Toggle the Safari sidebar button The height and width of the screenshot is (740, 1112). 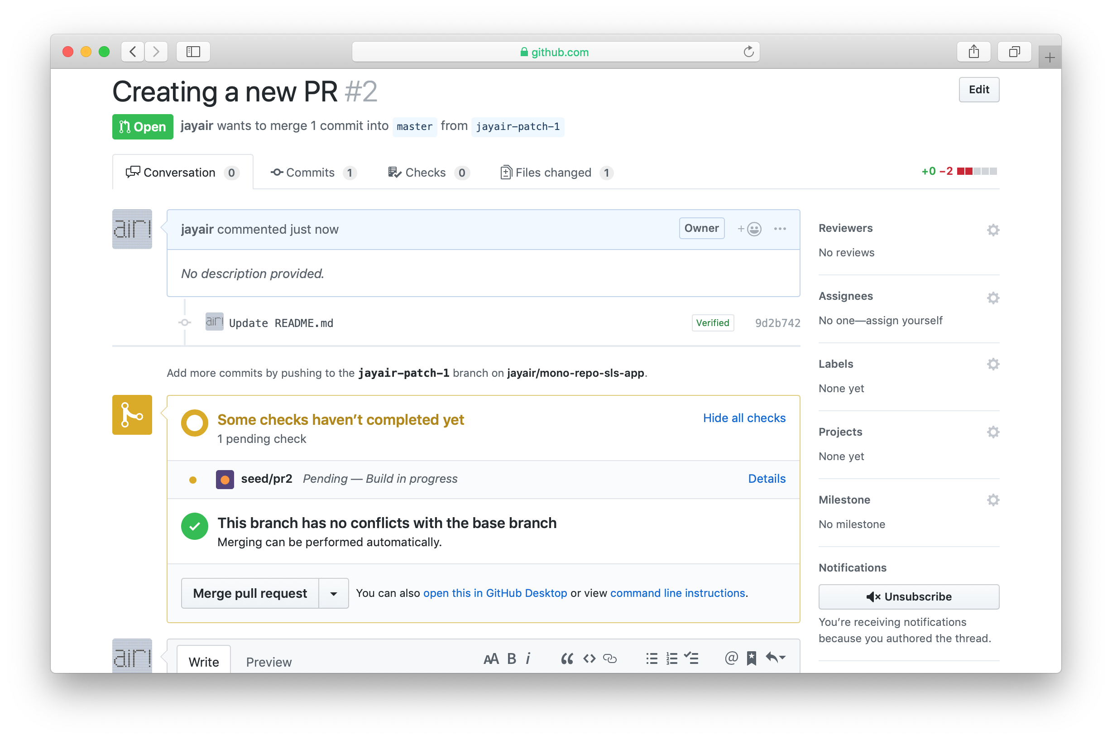[193, 52]
